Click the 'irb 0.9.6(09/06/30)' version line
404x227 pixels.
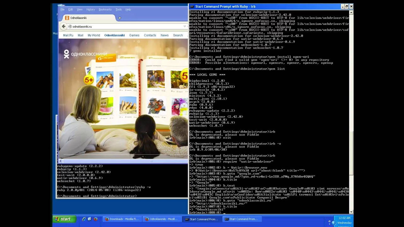pyautogui.click(x=208, y=150)
